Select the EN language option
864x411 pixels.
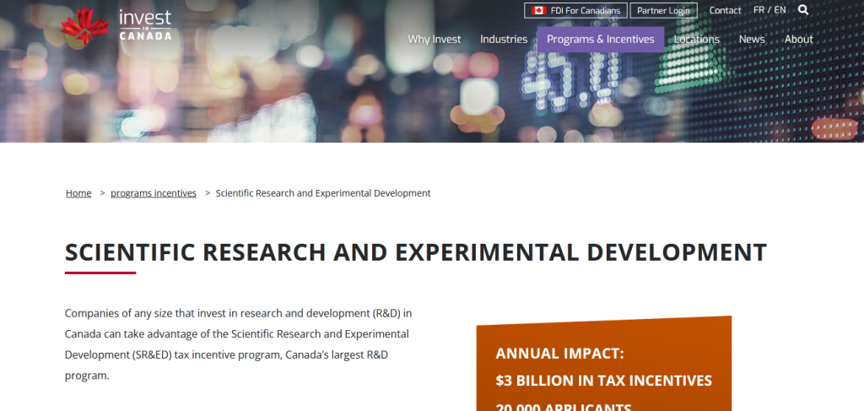(x=780, y=10)
